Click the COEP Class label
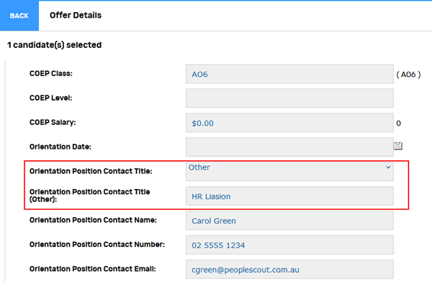The height and width of the screenshot is (282, 432). pyautogui.click(x=51, y=73)
